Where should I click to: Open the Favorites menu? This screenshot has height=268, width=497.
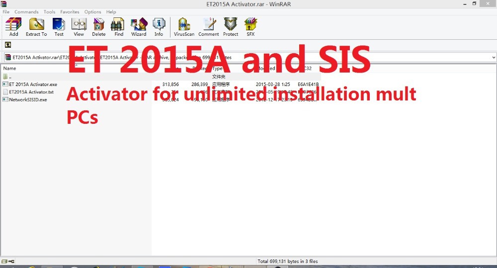[70, 12]
